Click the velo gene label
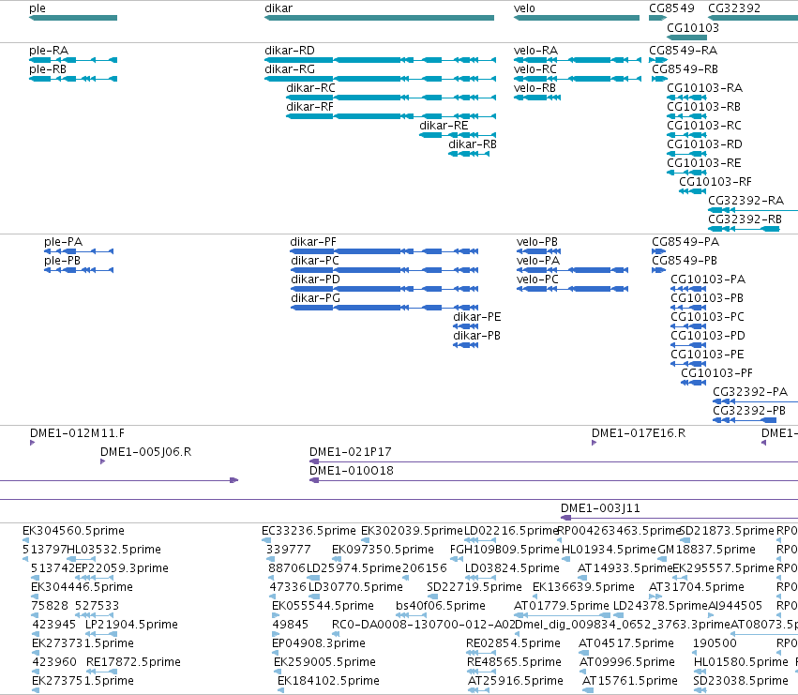 pos(524,8)
